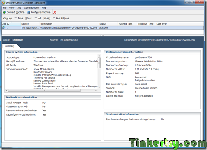Click the Convert machine toolbar icon
207x150 pixels.
tap(5, 12)
